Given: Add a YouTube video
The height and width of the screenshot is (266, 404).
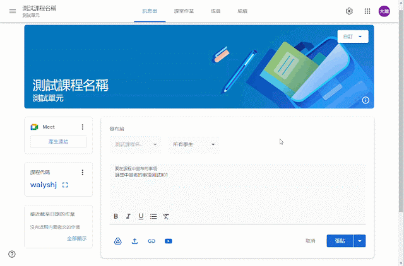Looking at the screenshot, I should (x=169, y=241).
